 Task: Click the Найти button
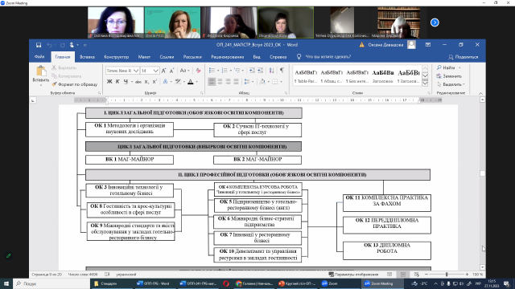446,67
